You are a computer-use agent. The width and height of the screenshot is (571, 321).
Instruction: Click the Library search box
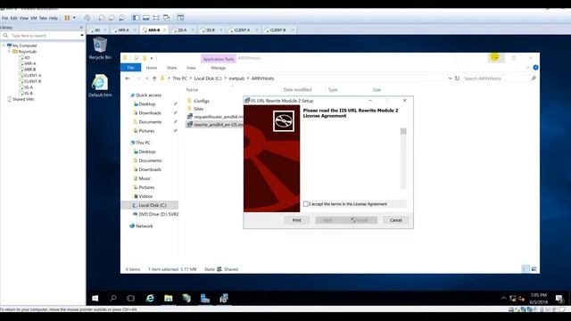pos(44,36)
